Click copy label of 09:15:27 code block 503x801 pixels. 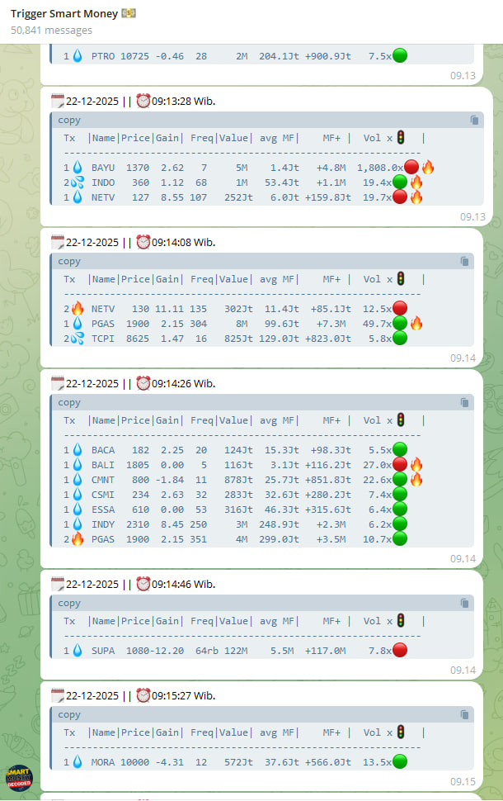point(69,714)
